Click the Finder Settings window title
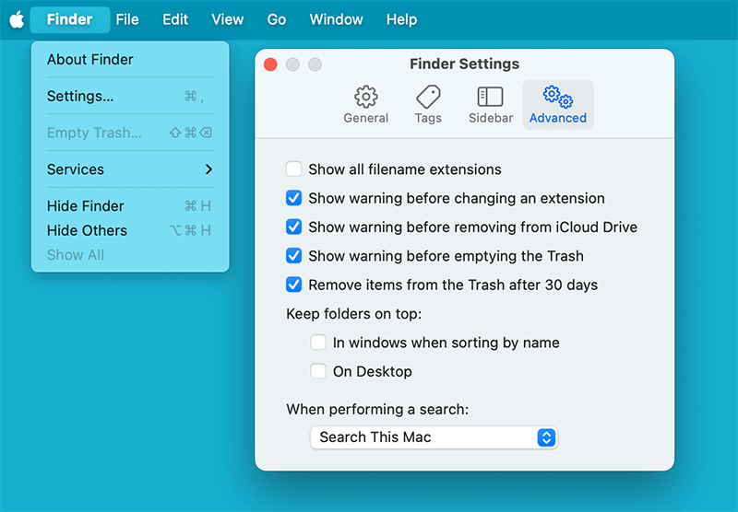738x512 pixels. [x=464, y=64]
